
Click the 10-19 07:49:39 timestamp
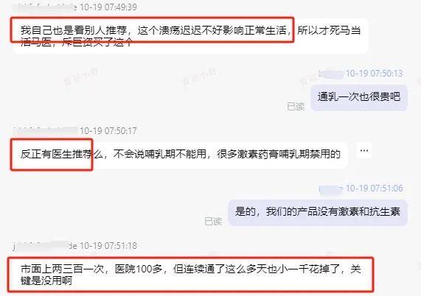point(108,7)
